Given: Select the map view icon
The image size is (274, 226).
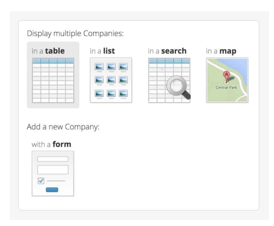Looking at the screenshot, I should (x=227, y=80).
